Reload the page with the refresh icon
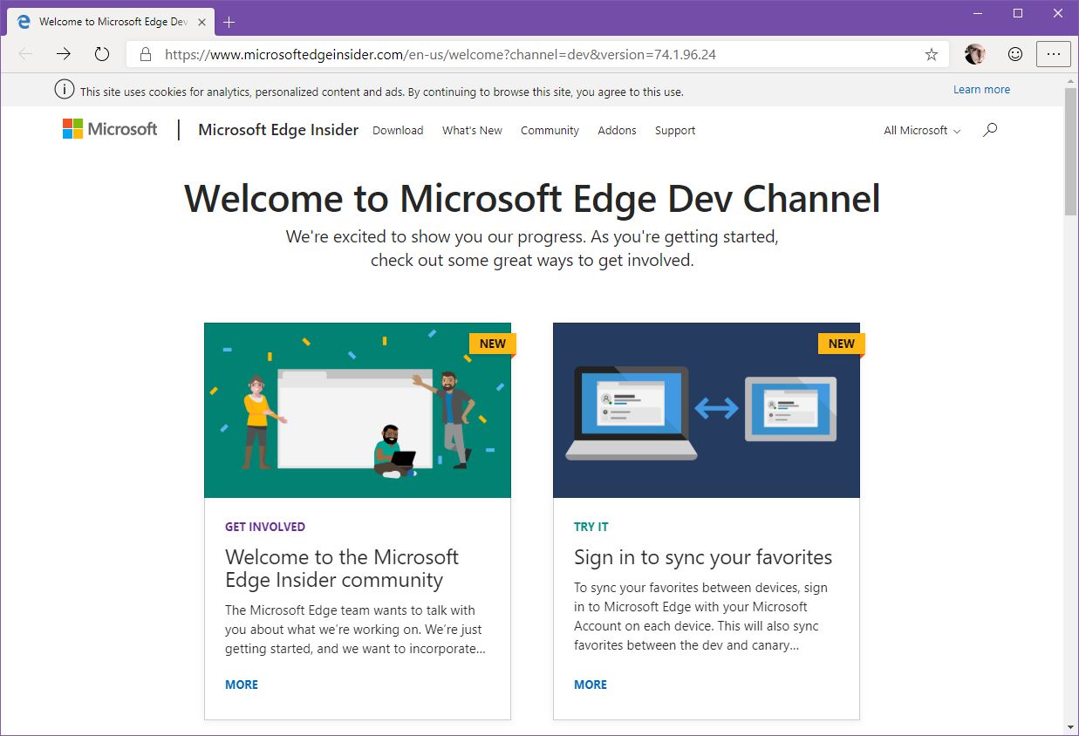Screen dimensions: 1079x736 (102, 54)
